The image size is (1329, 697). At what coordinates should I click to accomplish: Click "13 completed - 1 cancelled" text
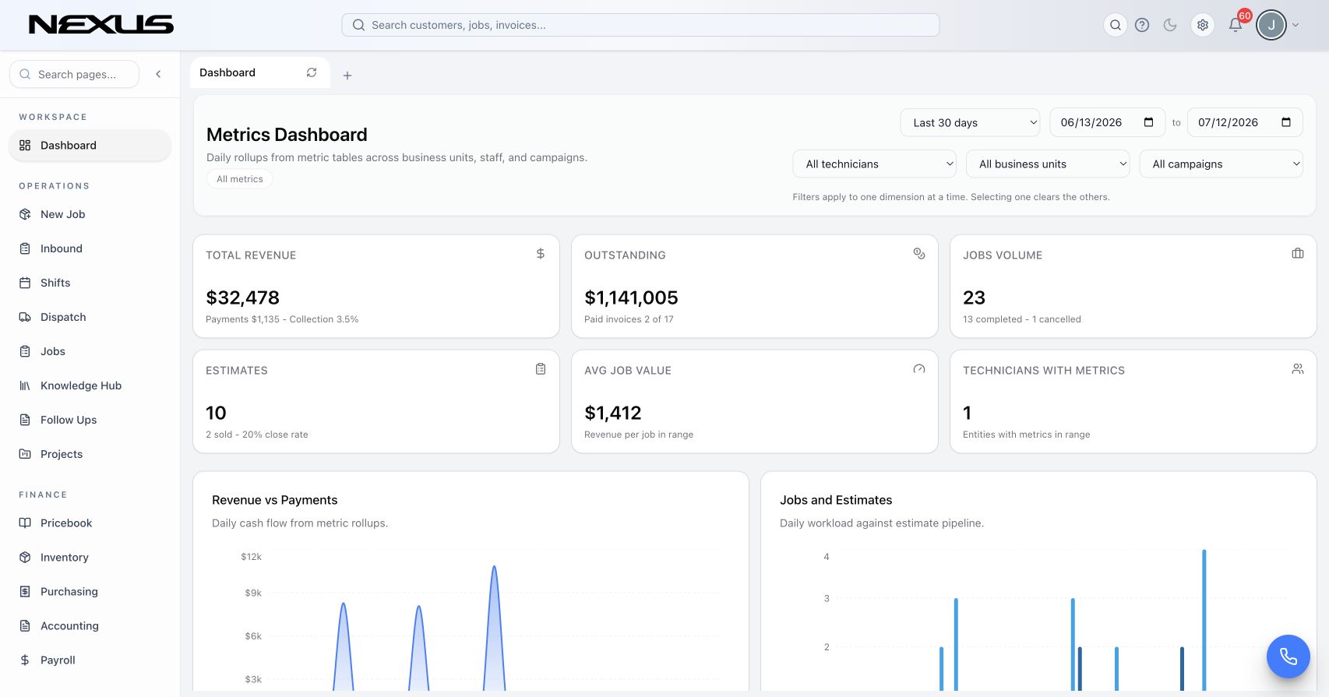point(1022,319)
